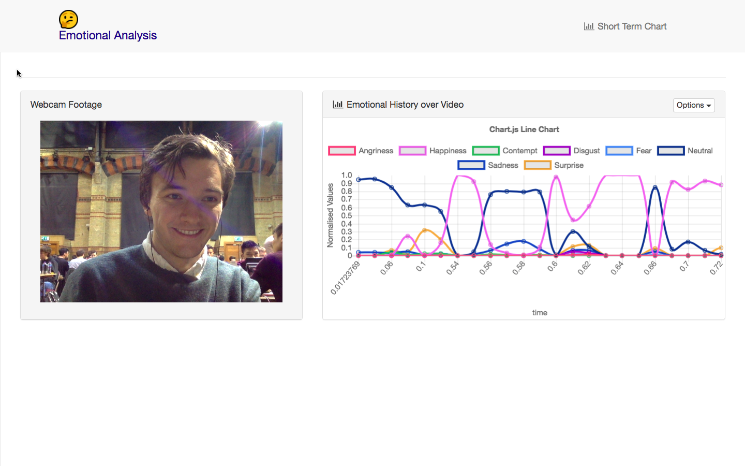Click the Fear light blue legend box
This screenshot has height=466, width=745.
[x=619, y=151]
